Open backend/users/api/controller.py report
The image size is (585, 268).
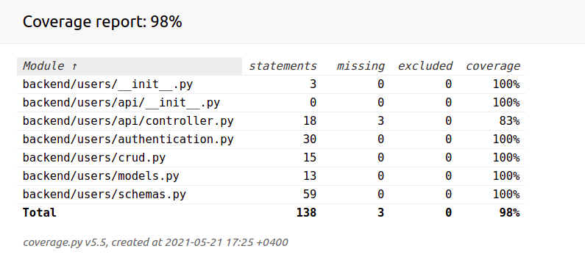pos(128,121)
